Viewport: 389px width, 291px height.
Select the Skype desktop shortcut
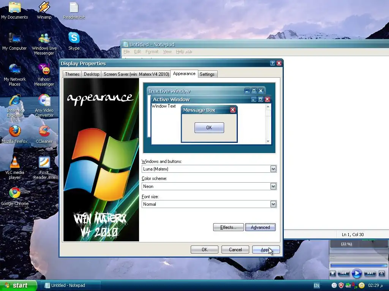(74, 42)
